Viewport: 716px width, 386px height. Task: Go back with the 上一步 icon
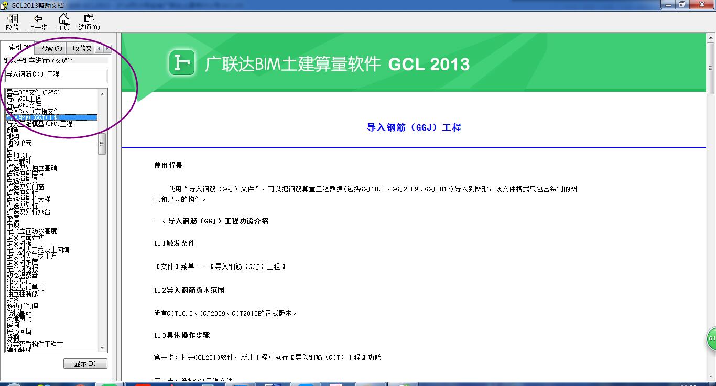[x=38, y=22]
